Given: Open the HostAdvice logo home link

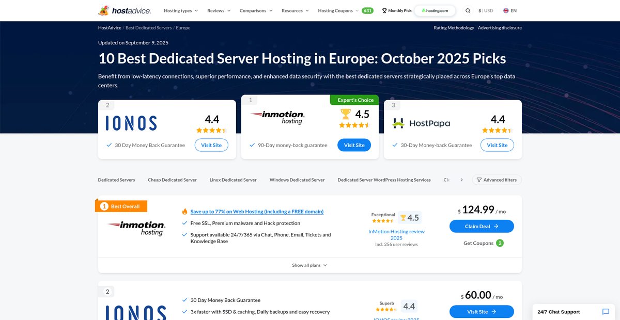Looking at the screenshot, I should click(x=125, y=10).
